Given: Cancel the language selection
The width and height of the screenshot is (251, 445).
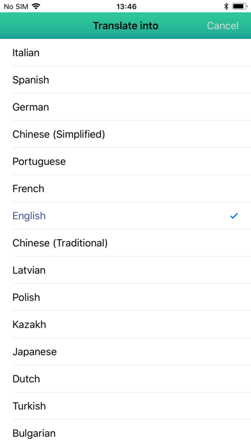Looking at the screenshot, I should [x=223, y=26].
